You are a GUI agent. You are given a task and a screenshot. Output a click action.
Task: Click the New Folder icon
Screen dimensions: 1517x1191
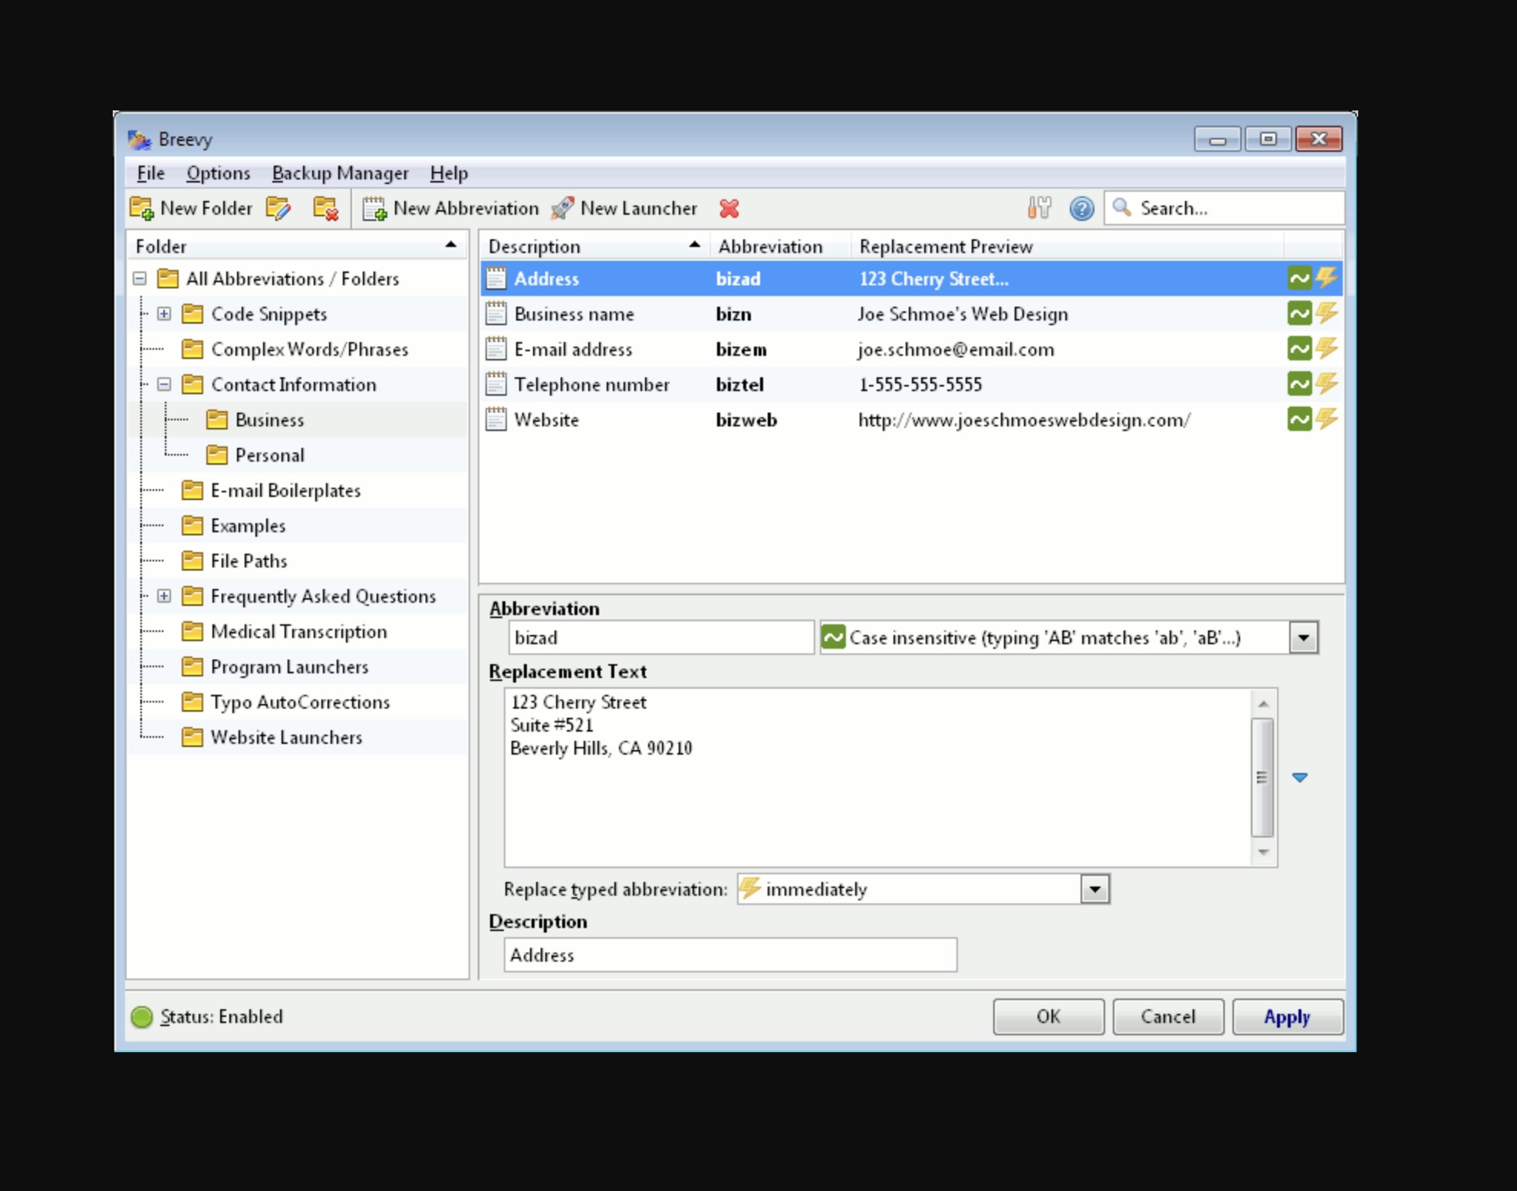click(x=142, y=209)
